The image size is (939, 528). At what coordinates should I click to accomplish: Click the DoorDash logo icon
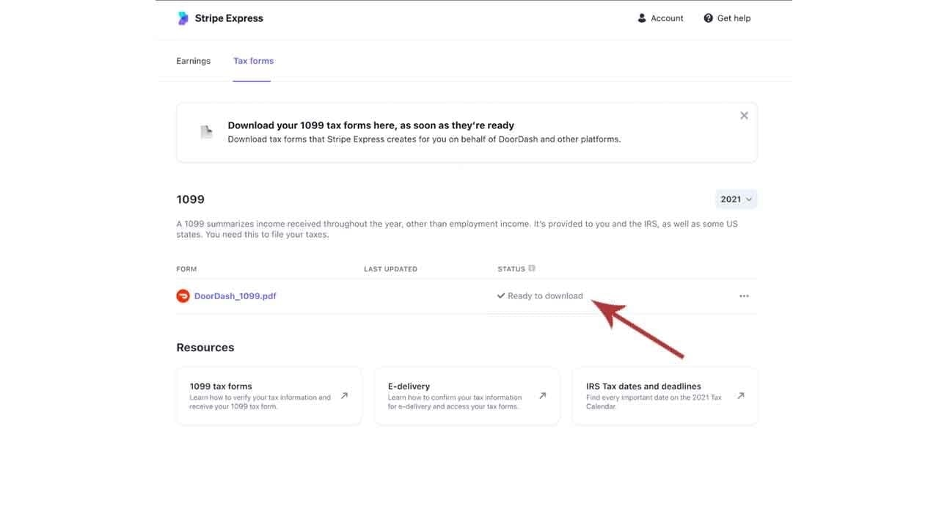pyautogui.click(x=183, y=296)
